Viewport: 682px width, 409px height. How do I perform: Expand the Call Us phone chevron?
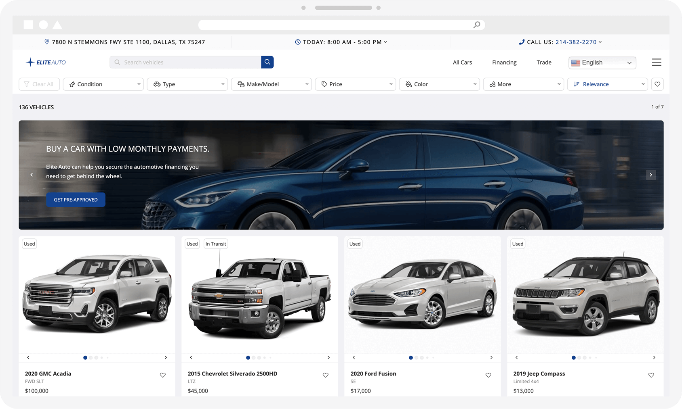click(600, 42)
